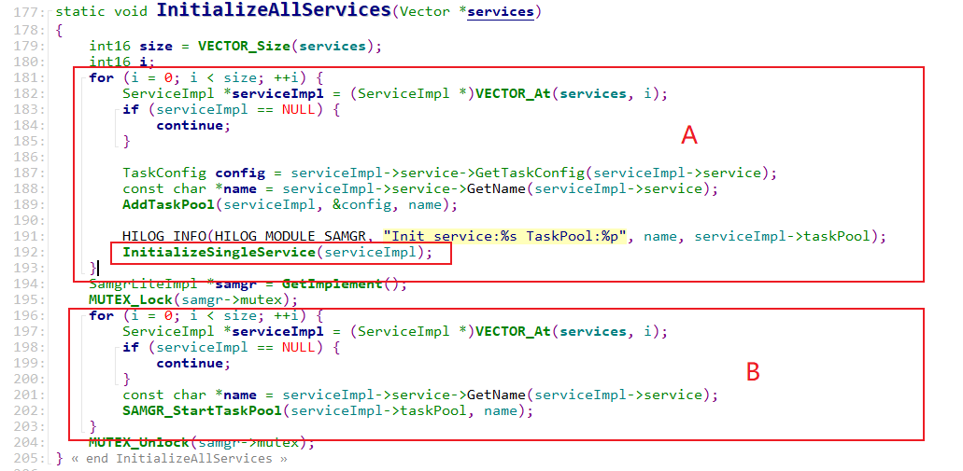Click MUTEX_Lock on line 195

pos(131,300)
